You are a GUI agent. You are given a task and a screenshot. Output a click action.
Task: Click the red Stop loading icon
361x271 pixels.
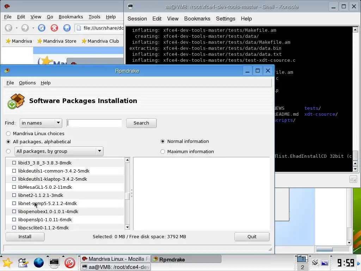(54, 28)
